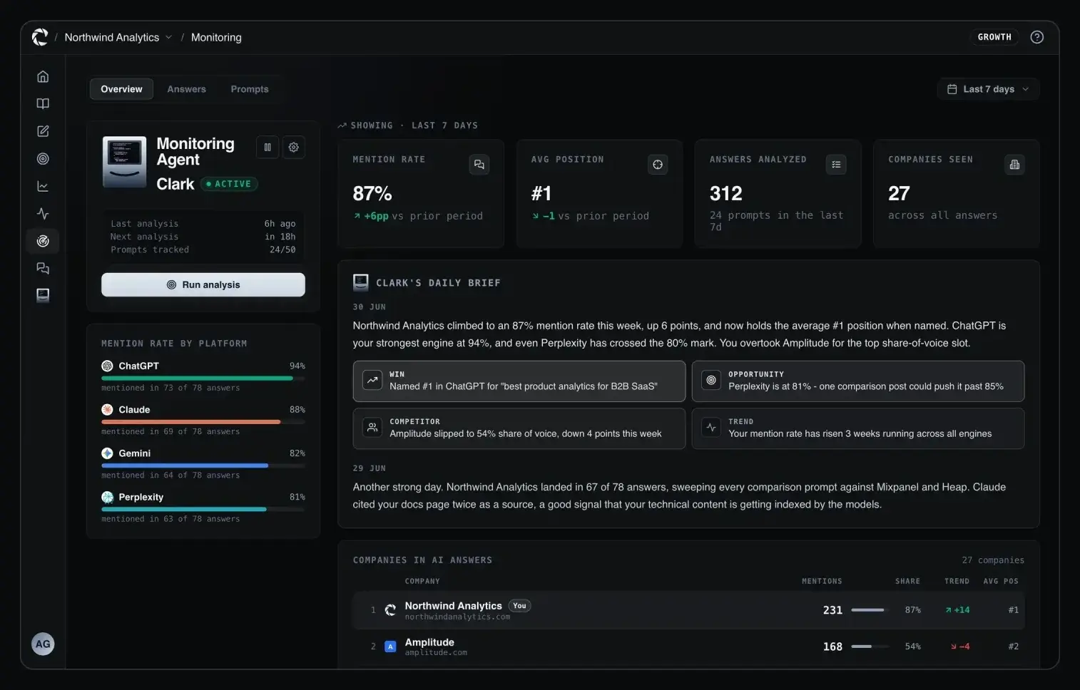
Task: Click the ChatGPT mention rate bar
Action: [x=203, y=378]
